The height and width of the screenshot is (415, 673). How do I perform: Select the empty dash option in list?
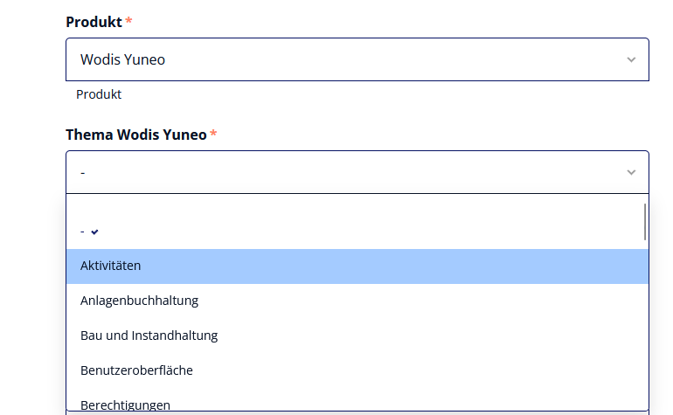tap(357, 232)
